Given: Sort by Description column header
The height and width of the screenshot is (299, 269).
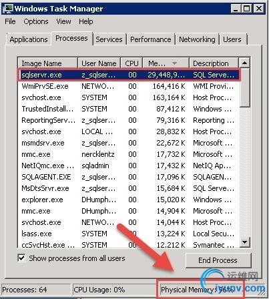Looking at the screenshot, I should [x=214, y=63].
